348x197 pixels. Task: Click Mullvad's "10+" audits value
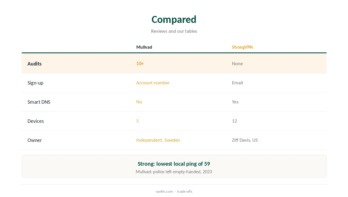point(140,64)
